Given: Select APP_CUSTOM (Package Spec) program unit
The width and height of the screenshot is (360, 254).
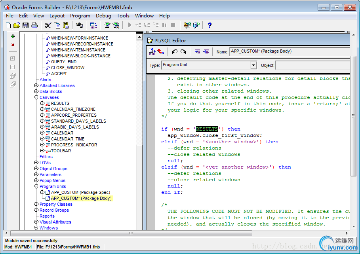Looking at the screenshot, I should click(80, 192).
